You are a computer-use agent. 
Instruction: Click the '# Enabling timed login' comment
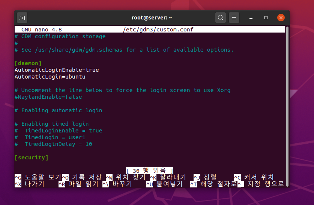pos(52,124)
